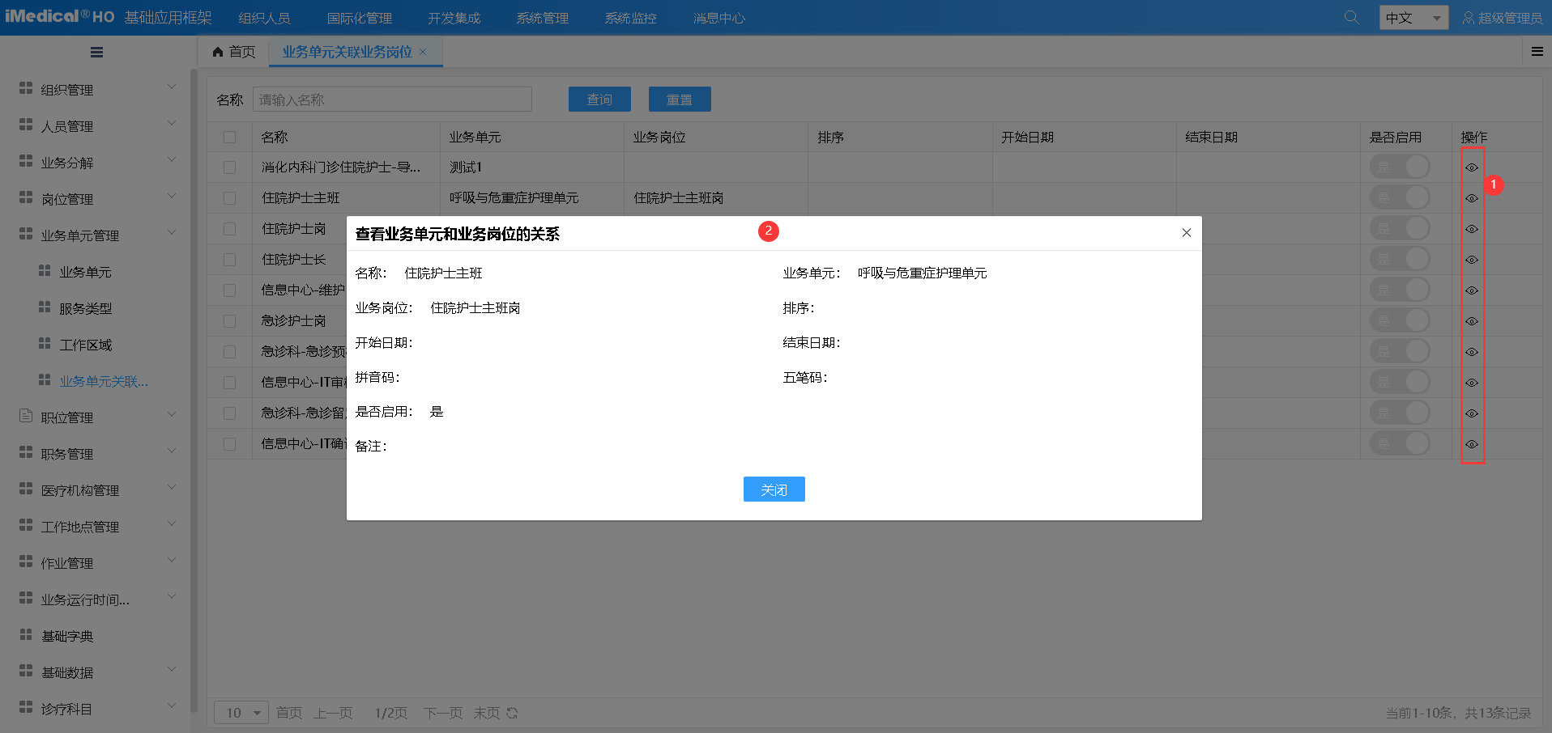Check the select-all checkbox in table header
1552x733 pixels.
[229, 137]
